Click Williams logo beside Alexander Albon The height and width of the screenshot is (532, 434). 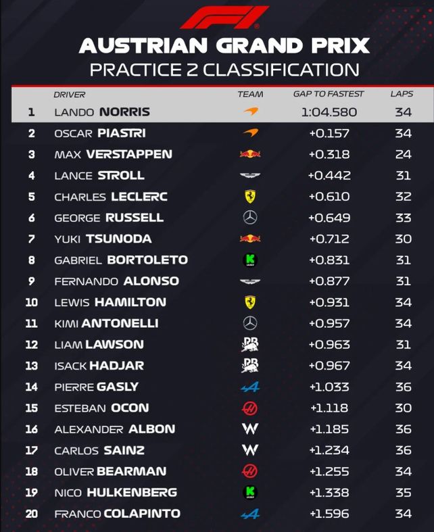[250, 429]
